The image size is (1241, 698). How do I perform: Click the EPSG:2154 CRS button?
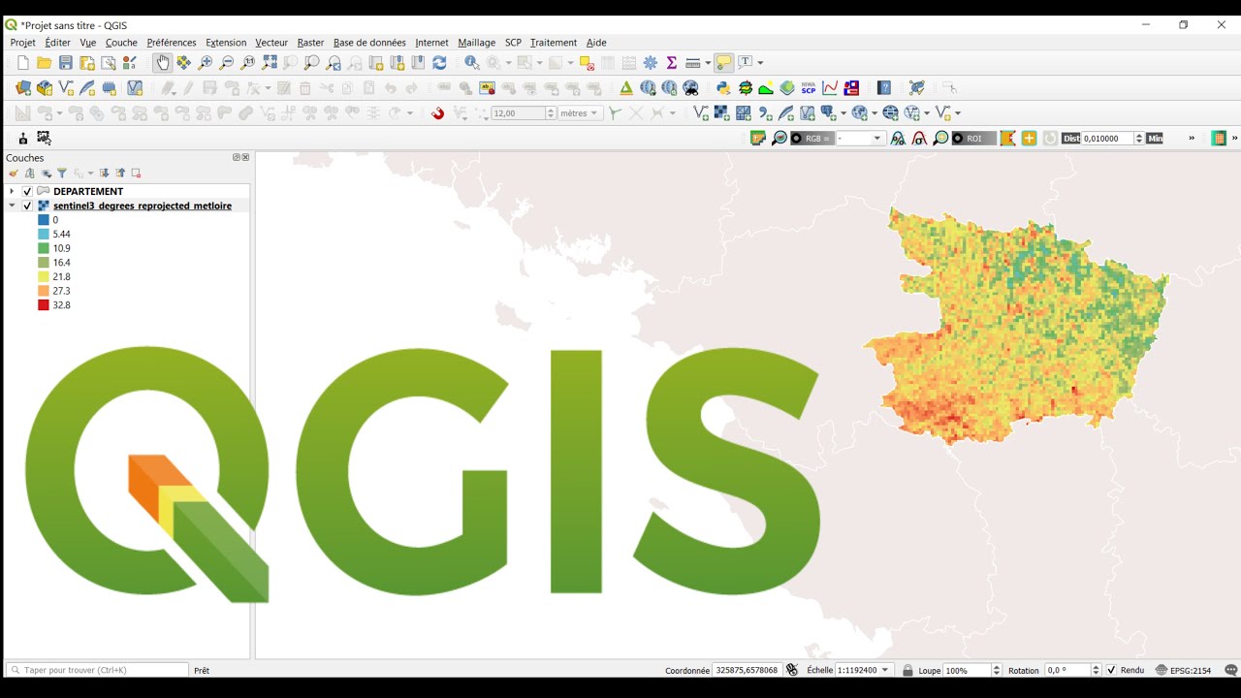tap(1184, 670)
